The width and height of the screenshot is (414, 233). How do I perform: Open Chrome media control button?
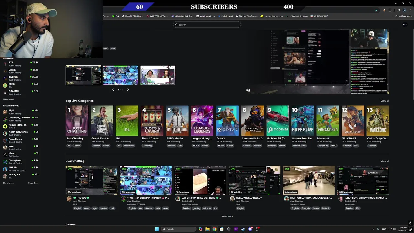pos(399,10)
